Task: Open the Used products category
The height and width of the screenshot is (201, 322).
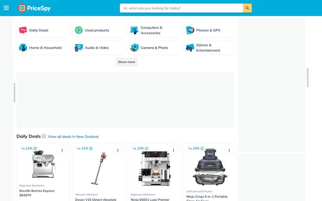Action: pyautogui.click(x=98, y=30)
